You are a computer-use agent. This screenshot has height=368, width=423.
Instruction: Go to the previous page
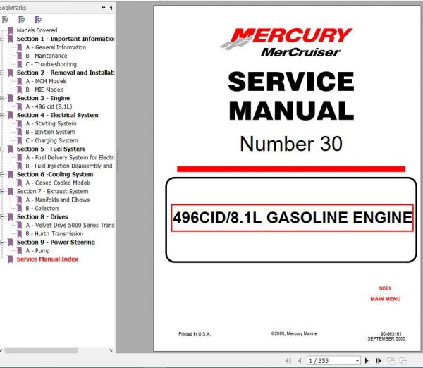coord(300,360)
